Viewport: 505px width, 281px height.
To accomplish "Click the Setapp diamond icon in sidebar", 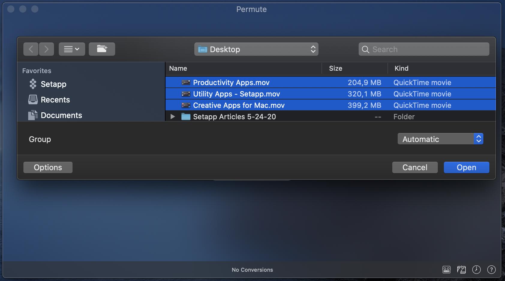I will coord(33,84).
